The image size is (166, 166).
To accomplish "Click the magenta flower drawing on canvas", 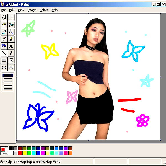I will (143, 120).
